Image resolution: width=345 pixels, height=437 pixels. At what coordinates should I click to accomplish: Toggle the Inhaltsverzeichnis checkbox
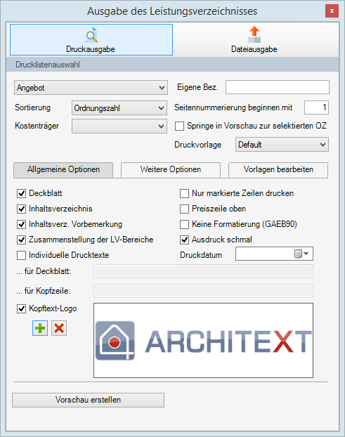(22, 209)
